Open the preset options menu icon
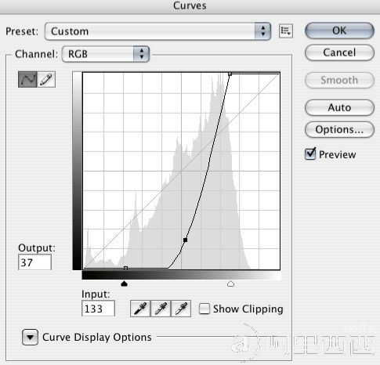The image size is (380, 365). pyautogui.click(x=286, y=31)
